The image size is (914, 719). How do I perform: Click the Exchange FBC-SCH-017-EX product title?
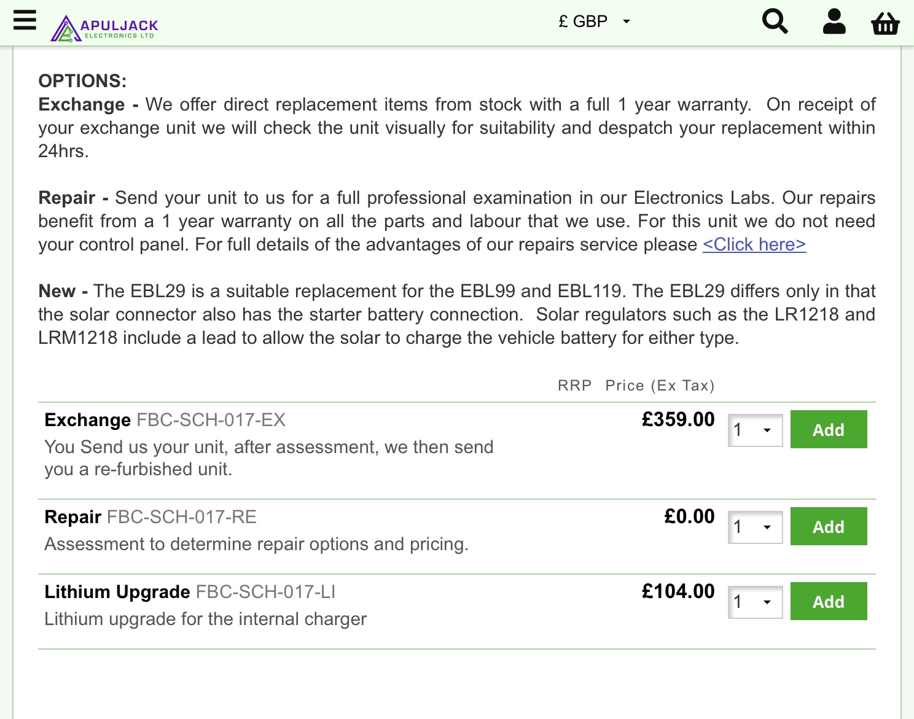tap(165, 420)
